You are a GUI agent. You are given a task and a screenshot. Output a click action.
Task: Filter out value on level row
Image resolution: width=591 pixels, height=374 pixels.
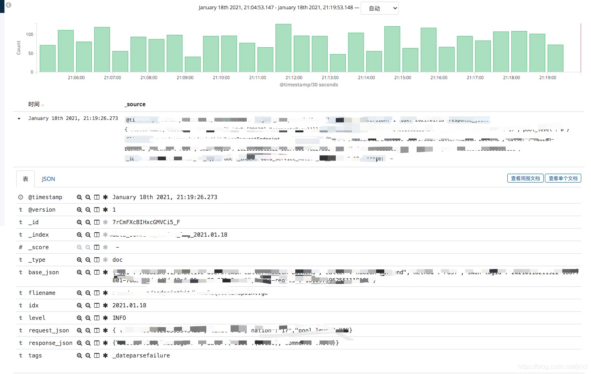coord(88,318)
